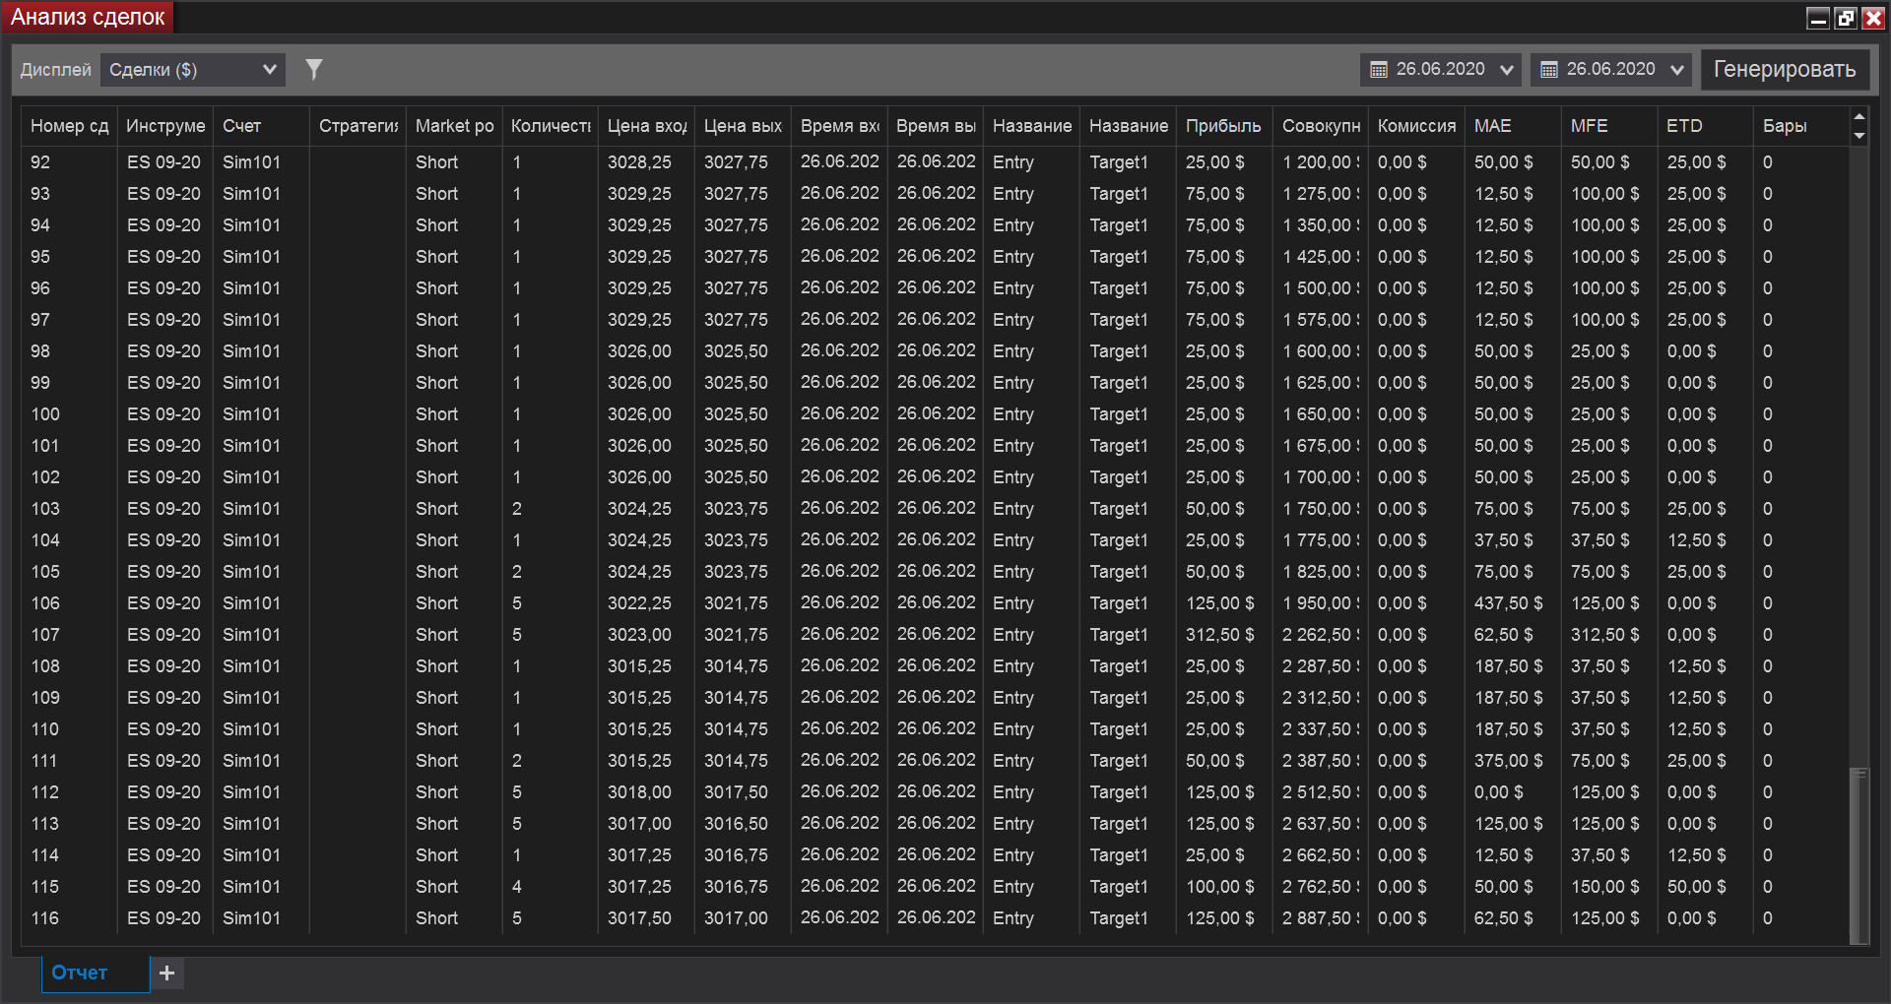Open the start date calendar icon
1891x1004 pixels.
[1379, 70]
